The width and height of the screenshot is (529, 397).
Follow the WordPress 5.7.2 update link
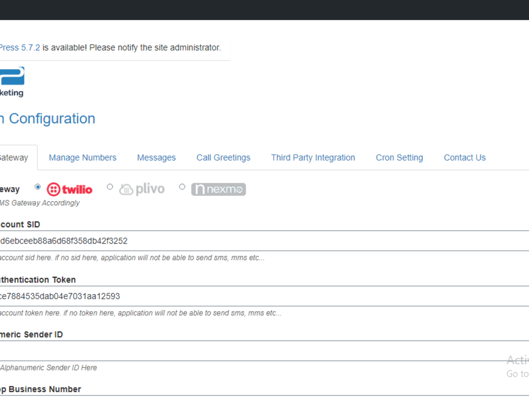coord(20,48)
